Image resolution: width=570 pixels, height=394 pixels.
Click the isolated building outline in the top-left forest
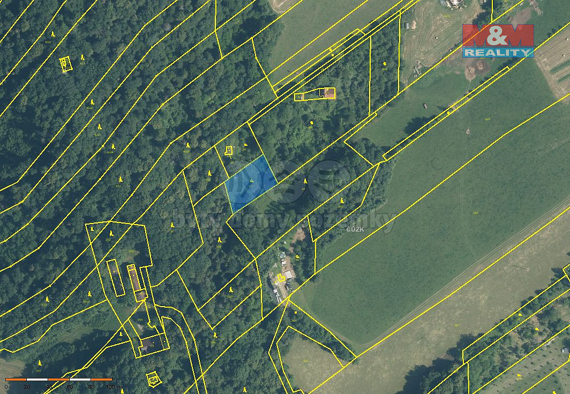[x=65, y=64]
